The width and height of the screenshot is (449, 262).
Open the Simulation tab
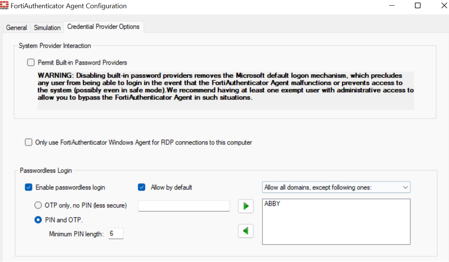click(x=47, y=27)
